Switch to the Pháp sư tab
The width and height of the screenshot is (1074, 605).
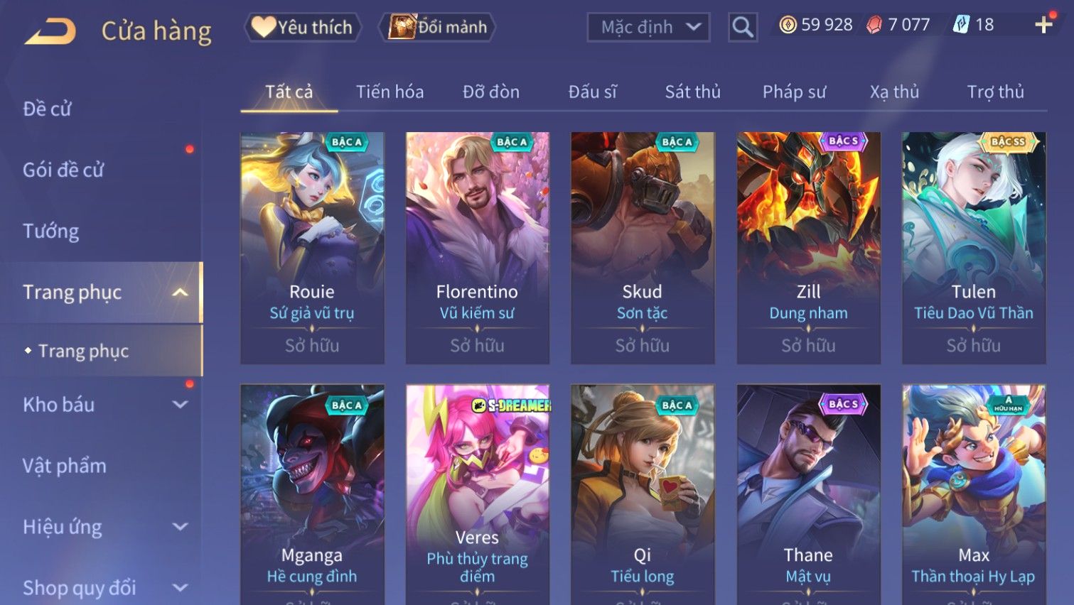click(x=794, y=92)
